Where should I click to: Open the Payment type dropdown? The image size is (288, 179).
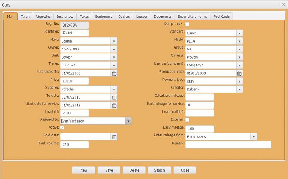(239, 81)
